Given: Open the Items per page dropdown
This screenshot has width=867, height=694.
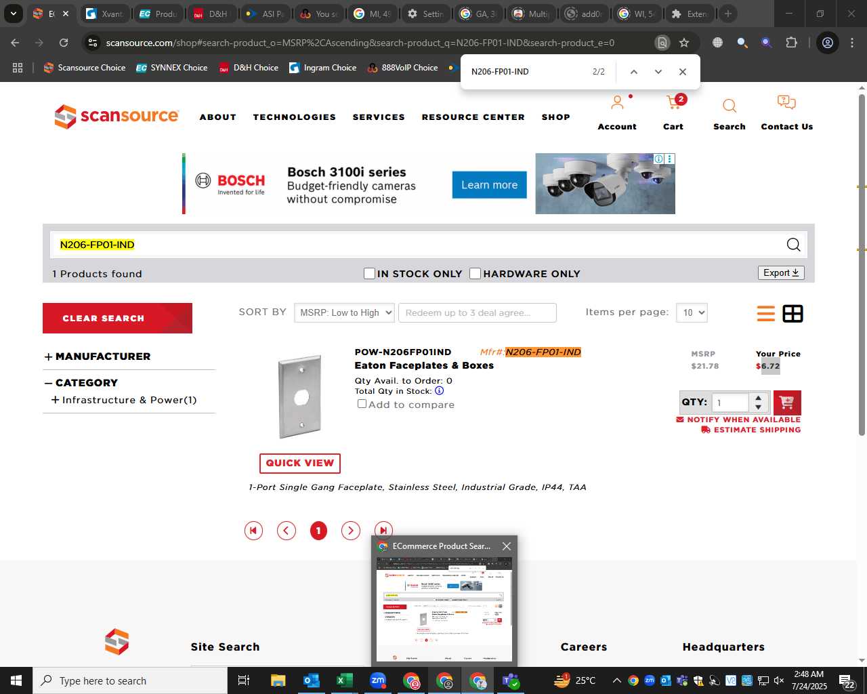Looking at the screenshot, I should [x=692, y=312].
